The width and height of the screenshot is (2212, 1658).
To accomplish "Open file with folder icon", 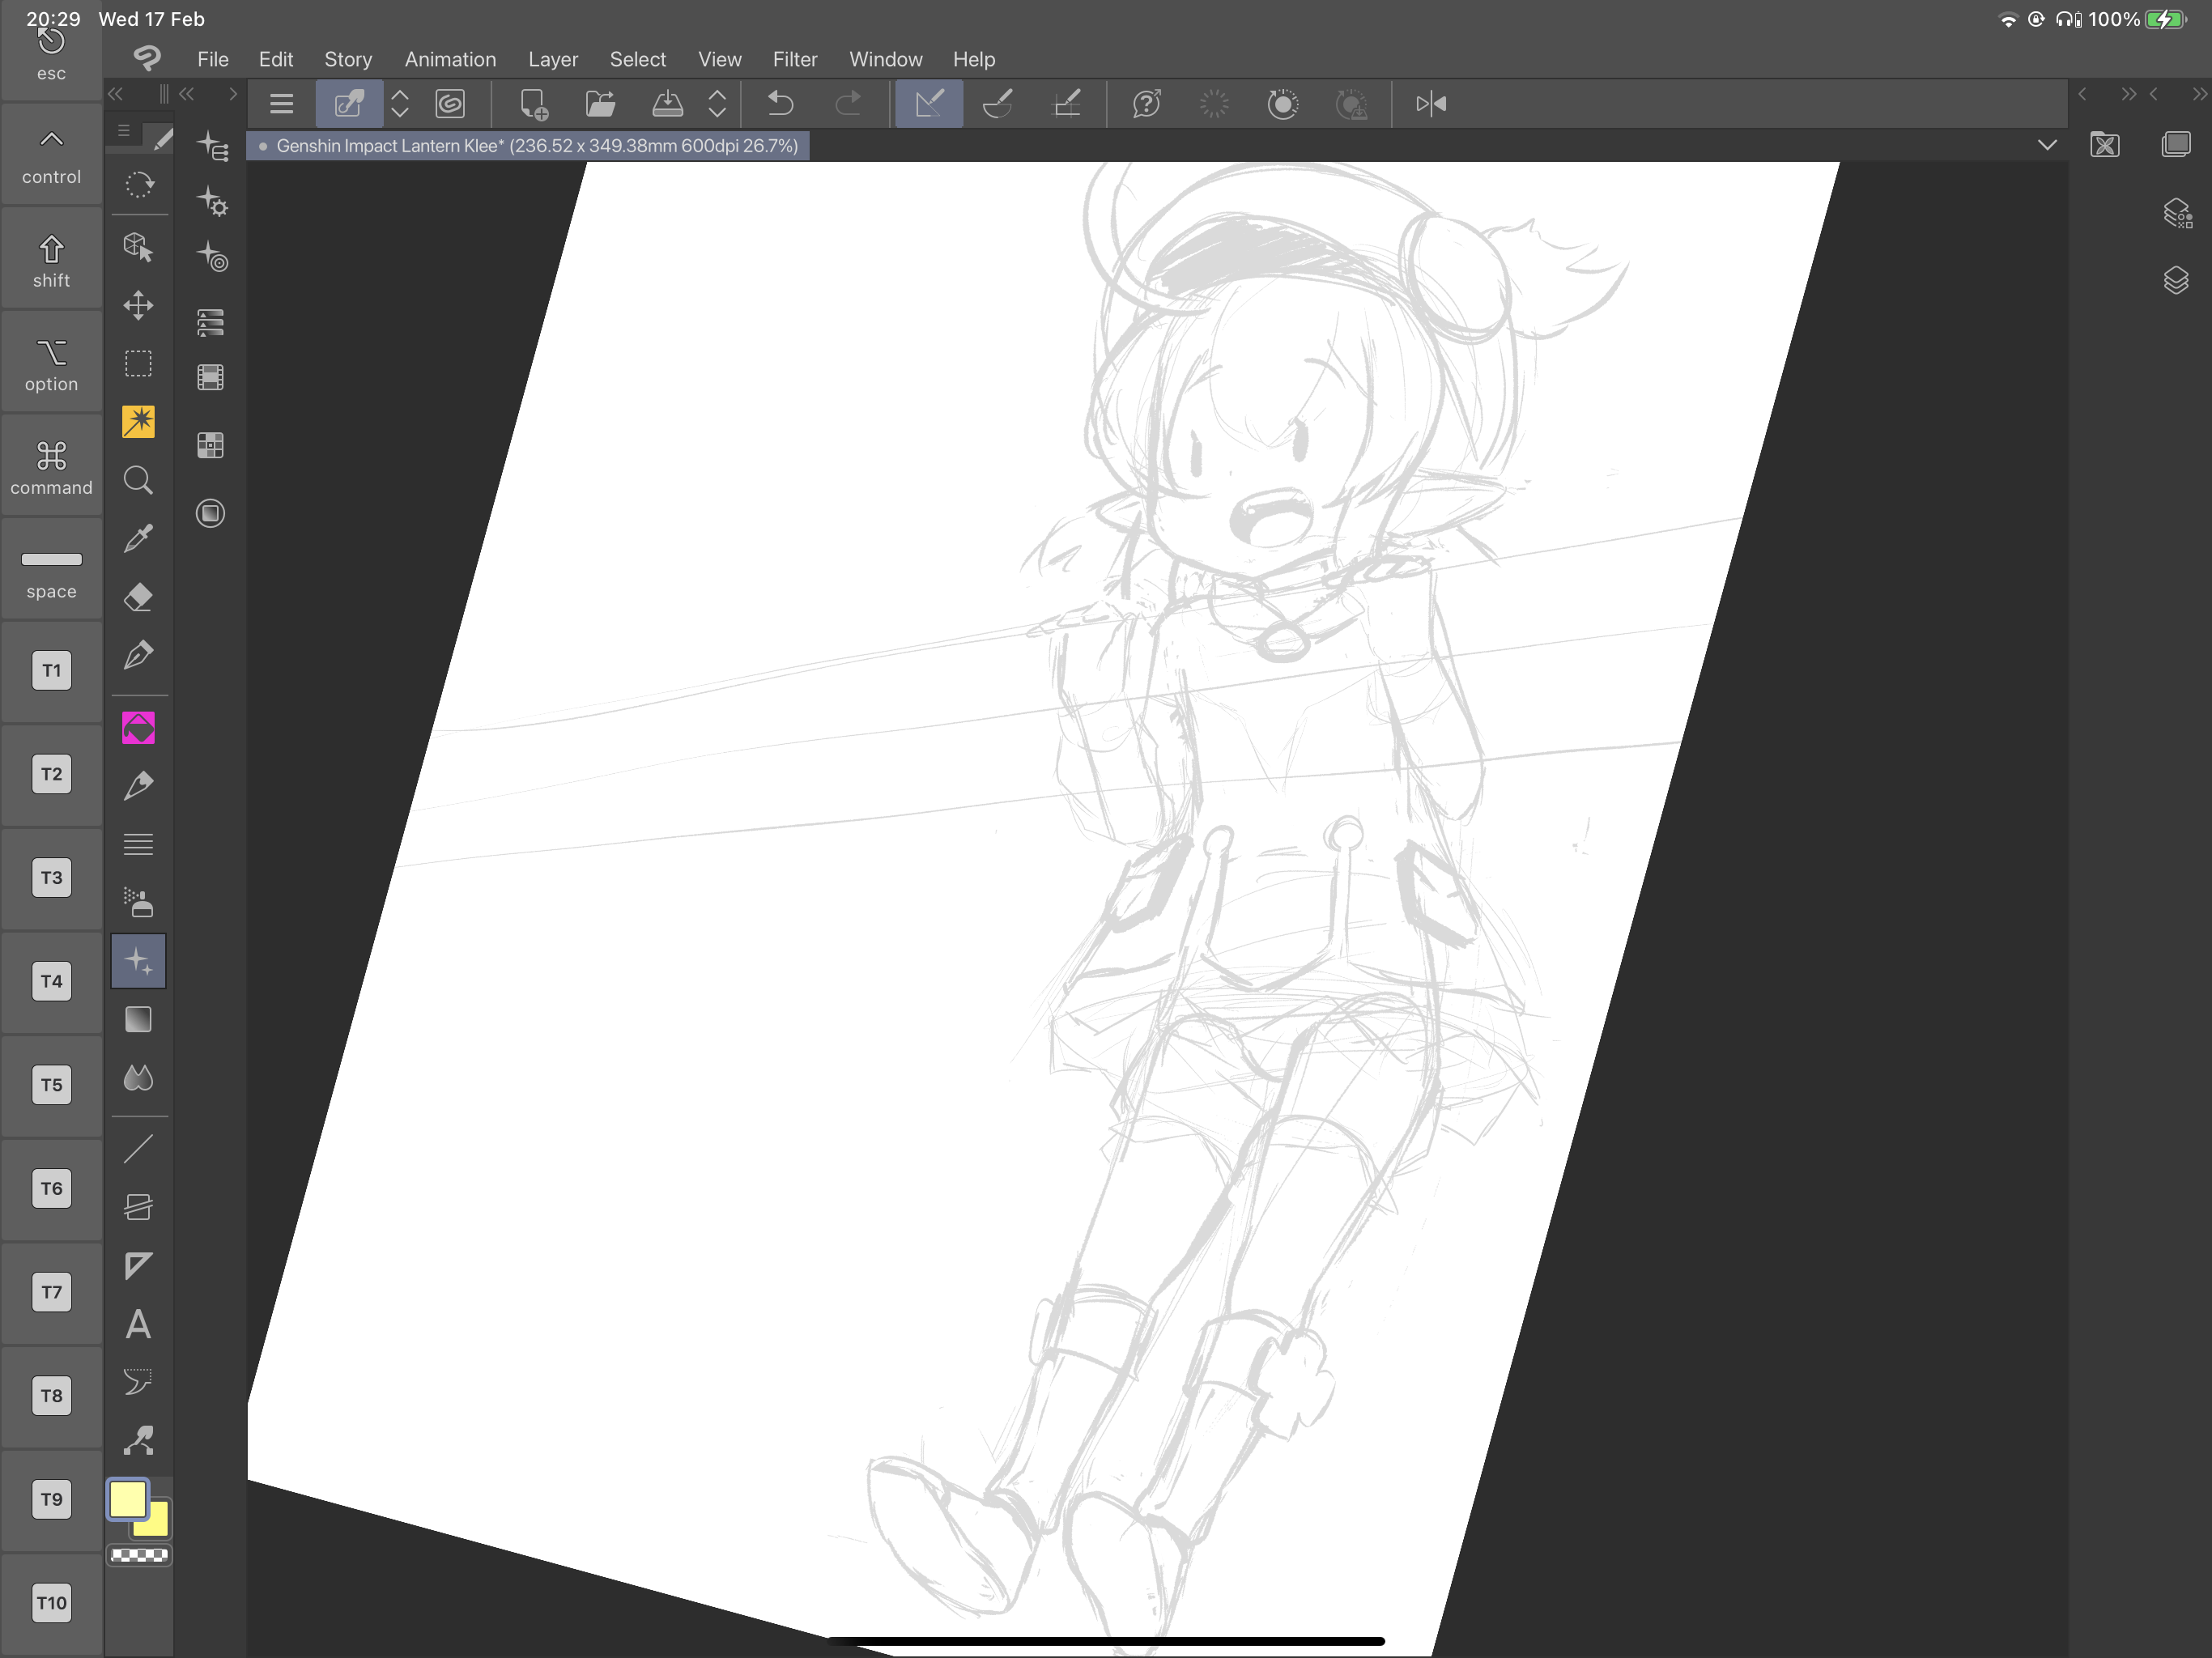I will coord(600,103).
